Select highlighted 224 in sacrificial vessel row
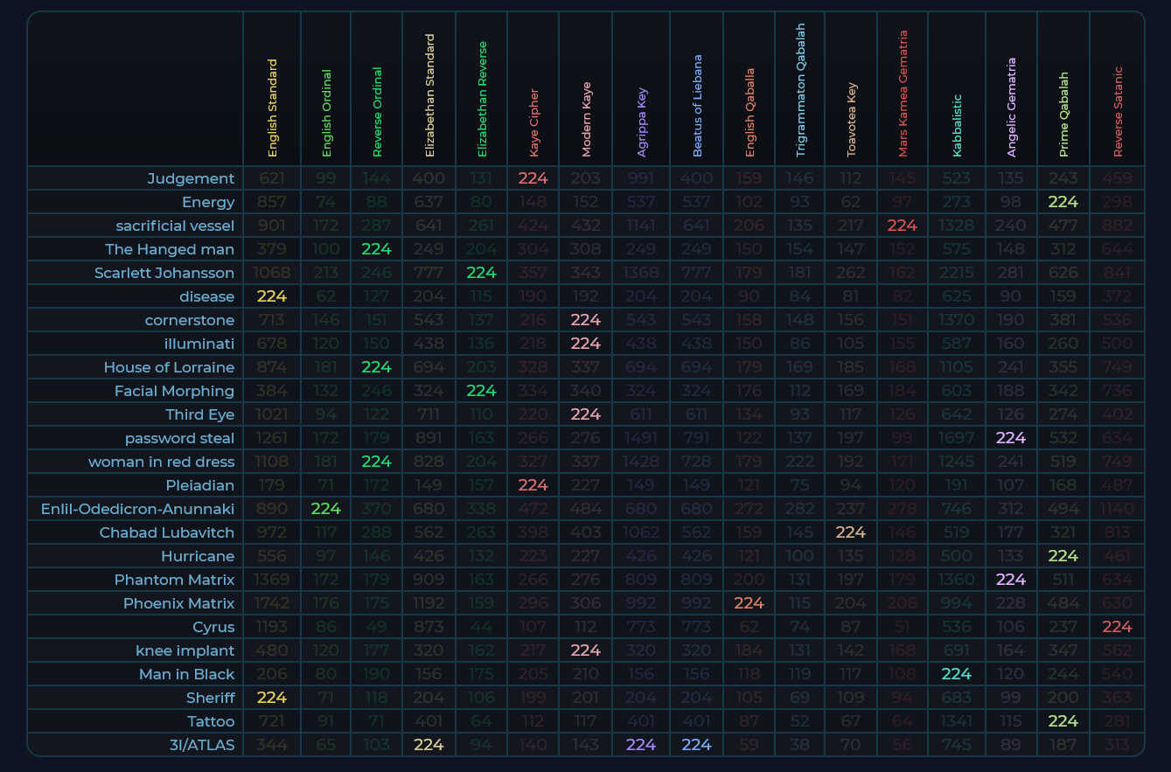 click(902, 226)
